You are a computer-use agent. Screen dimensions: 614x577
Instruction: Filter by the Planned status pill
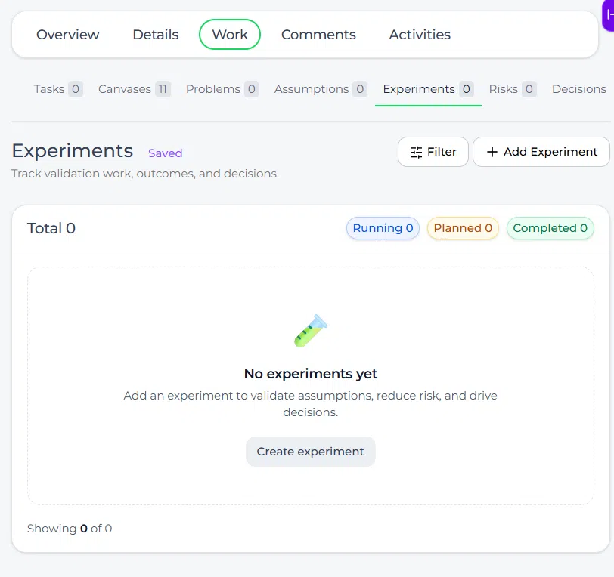click(463, 228)
